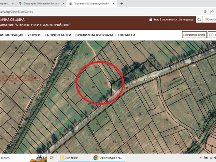The image size is (216, 162).
Task: Switch to the Geographic Information System tab
Action: (41, 4)
